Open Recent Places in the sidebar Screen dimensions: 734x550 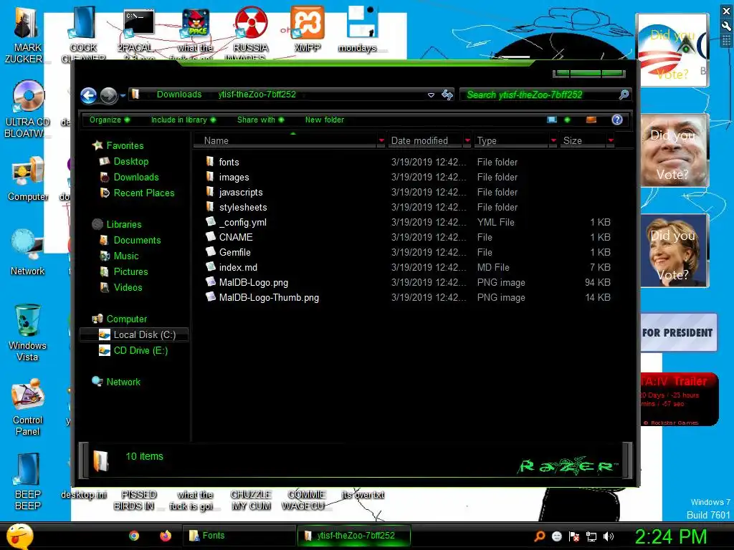tap(143, 193)
